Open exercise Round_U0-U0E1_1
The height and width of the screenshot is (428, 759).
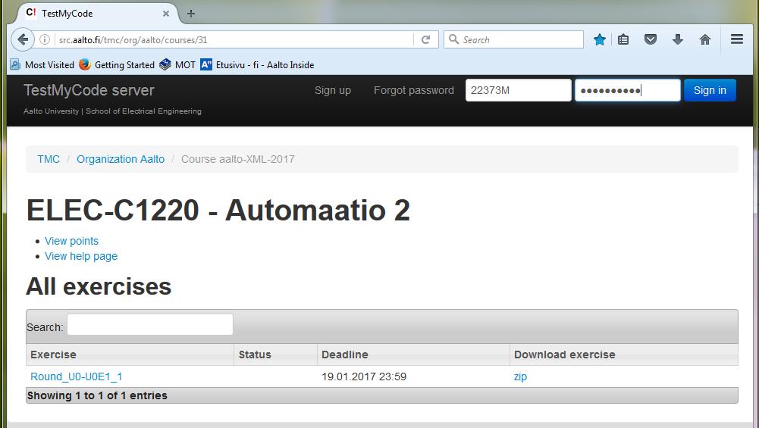pyautogui.click(x=77, y=376)
